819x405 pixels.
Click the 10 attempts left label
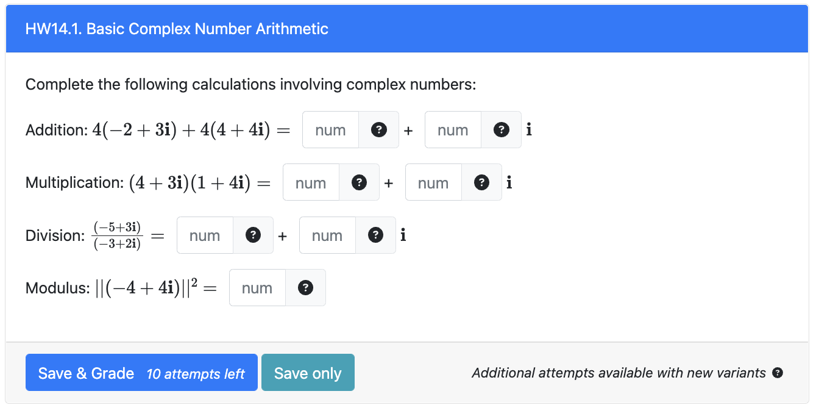pyautogui.click(x=196, y=373)
